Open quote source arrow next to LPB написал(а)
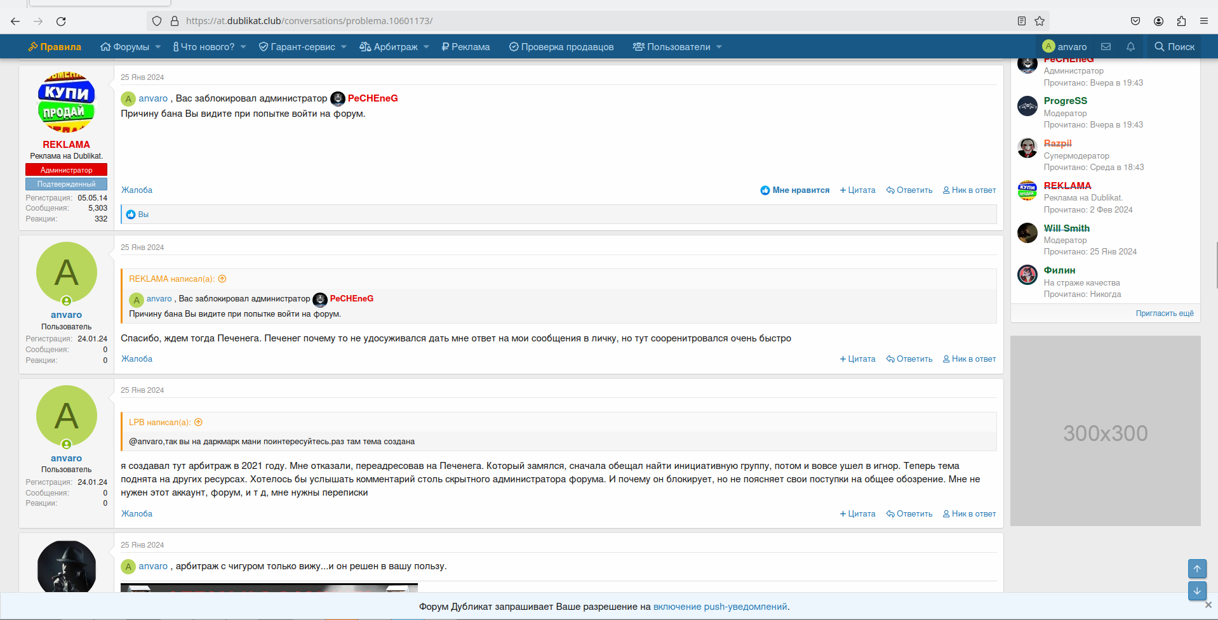The height and width of the screenshot is (620, 1218). (x=198, y=422)
